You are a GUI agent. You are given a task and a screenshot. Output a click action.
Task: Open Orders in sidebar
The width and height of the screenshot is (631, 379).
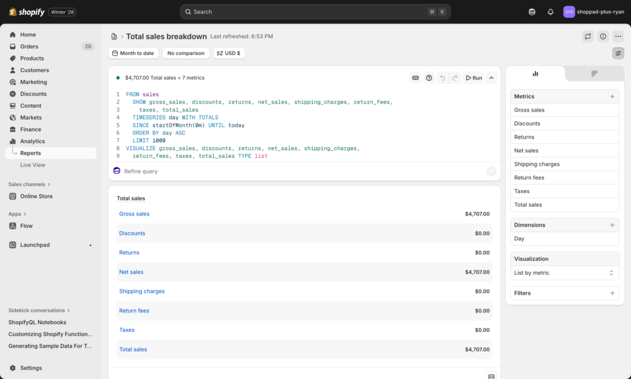51,46
